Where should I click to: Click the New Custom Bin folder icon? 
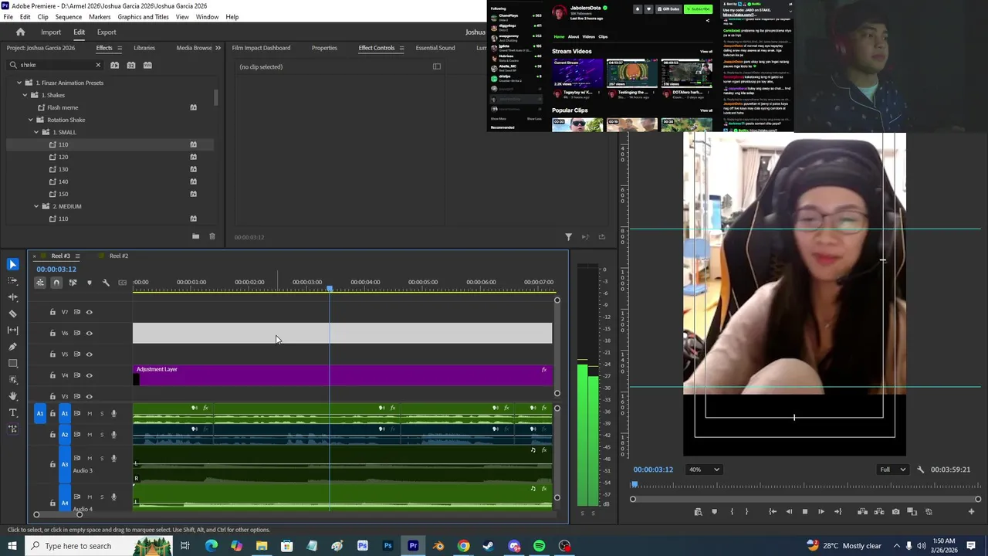195,236
